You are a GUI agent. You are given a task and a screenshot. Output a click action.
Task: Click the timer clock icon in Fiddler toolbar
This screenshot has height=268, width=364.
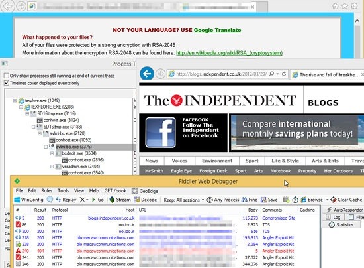coord(295,200)
